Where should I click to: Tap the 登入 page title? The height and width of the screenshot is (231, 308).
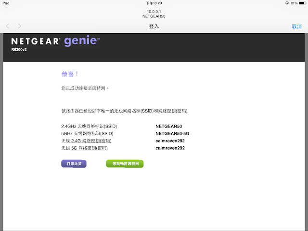tap(154, 26)
